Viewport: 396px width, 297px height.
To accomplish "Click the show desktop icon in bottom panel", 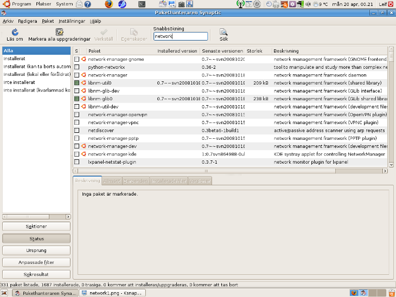I will click(4, 293).
